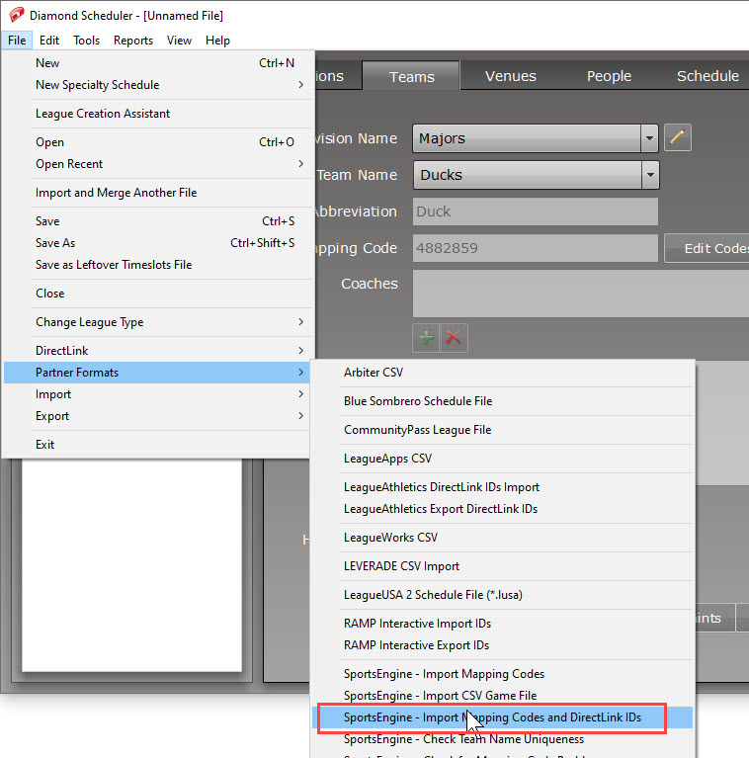Image resolution: width=749 pixels, height=758 pixels.
Task: Expand New Specialty Schedule submenu
Action: click(158, 85)
